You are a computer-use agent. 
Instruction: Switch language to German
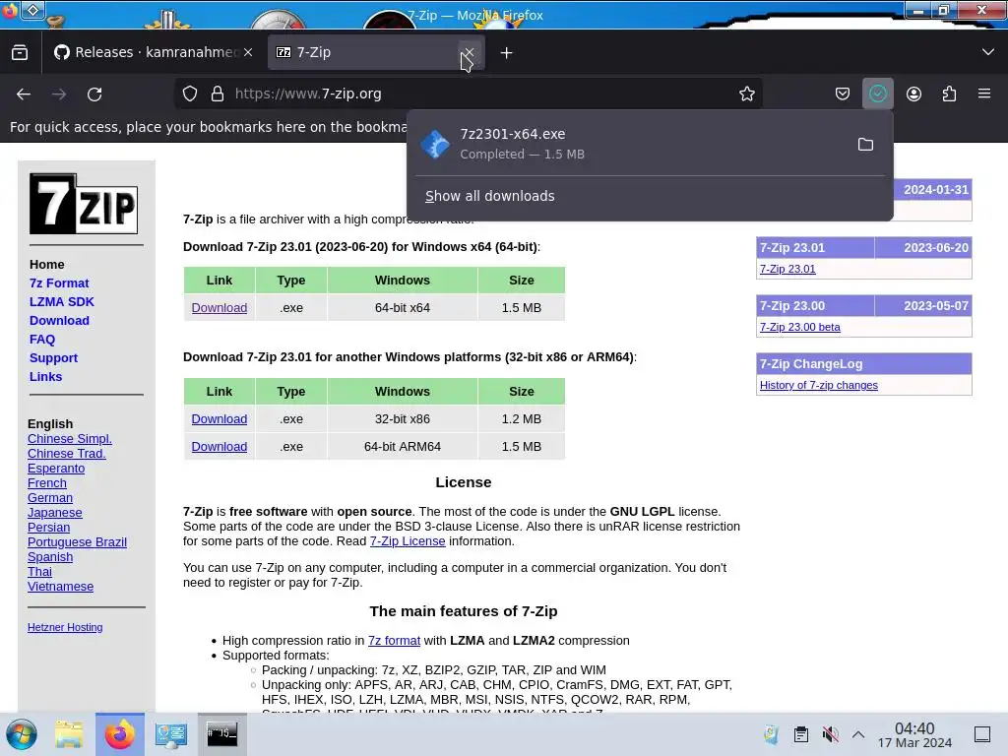(x=50, y=497)
